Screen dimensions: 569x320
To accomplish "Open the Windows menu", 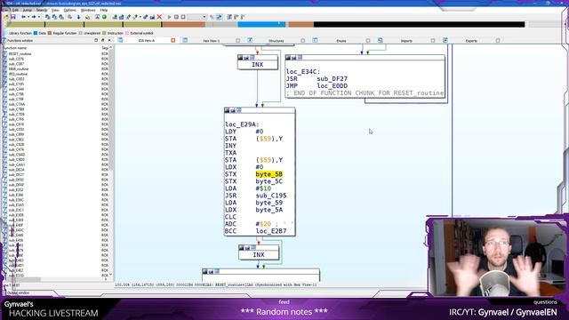I will point(88,10).
